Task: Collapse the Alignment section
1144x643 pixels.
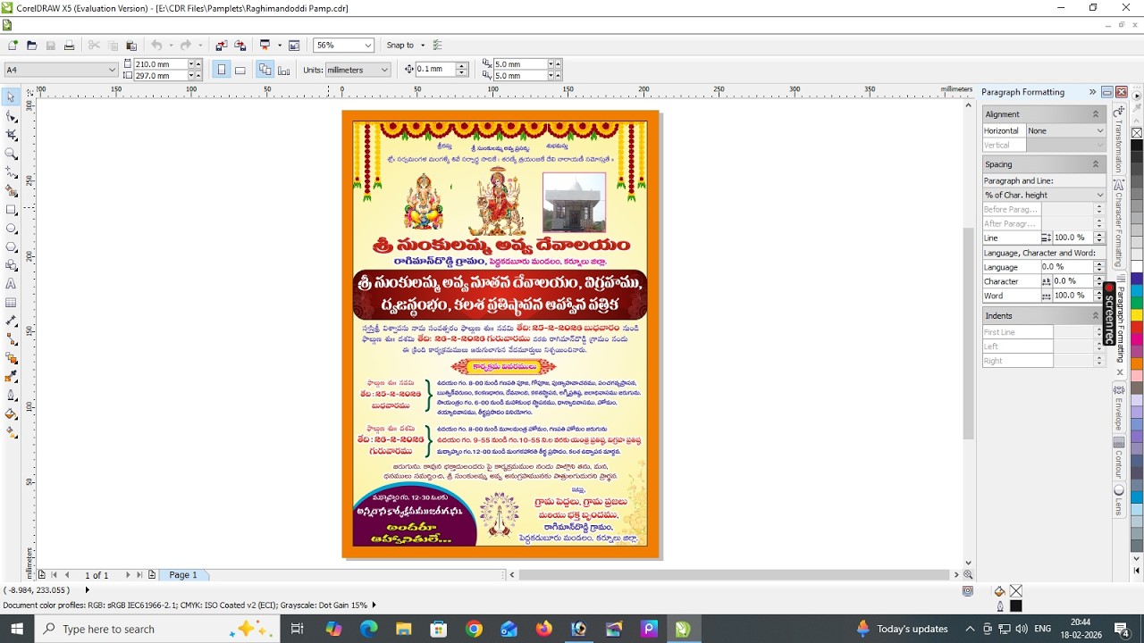Action: coord(1095,114)
